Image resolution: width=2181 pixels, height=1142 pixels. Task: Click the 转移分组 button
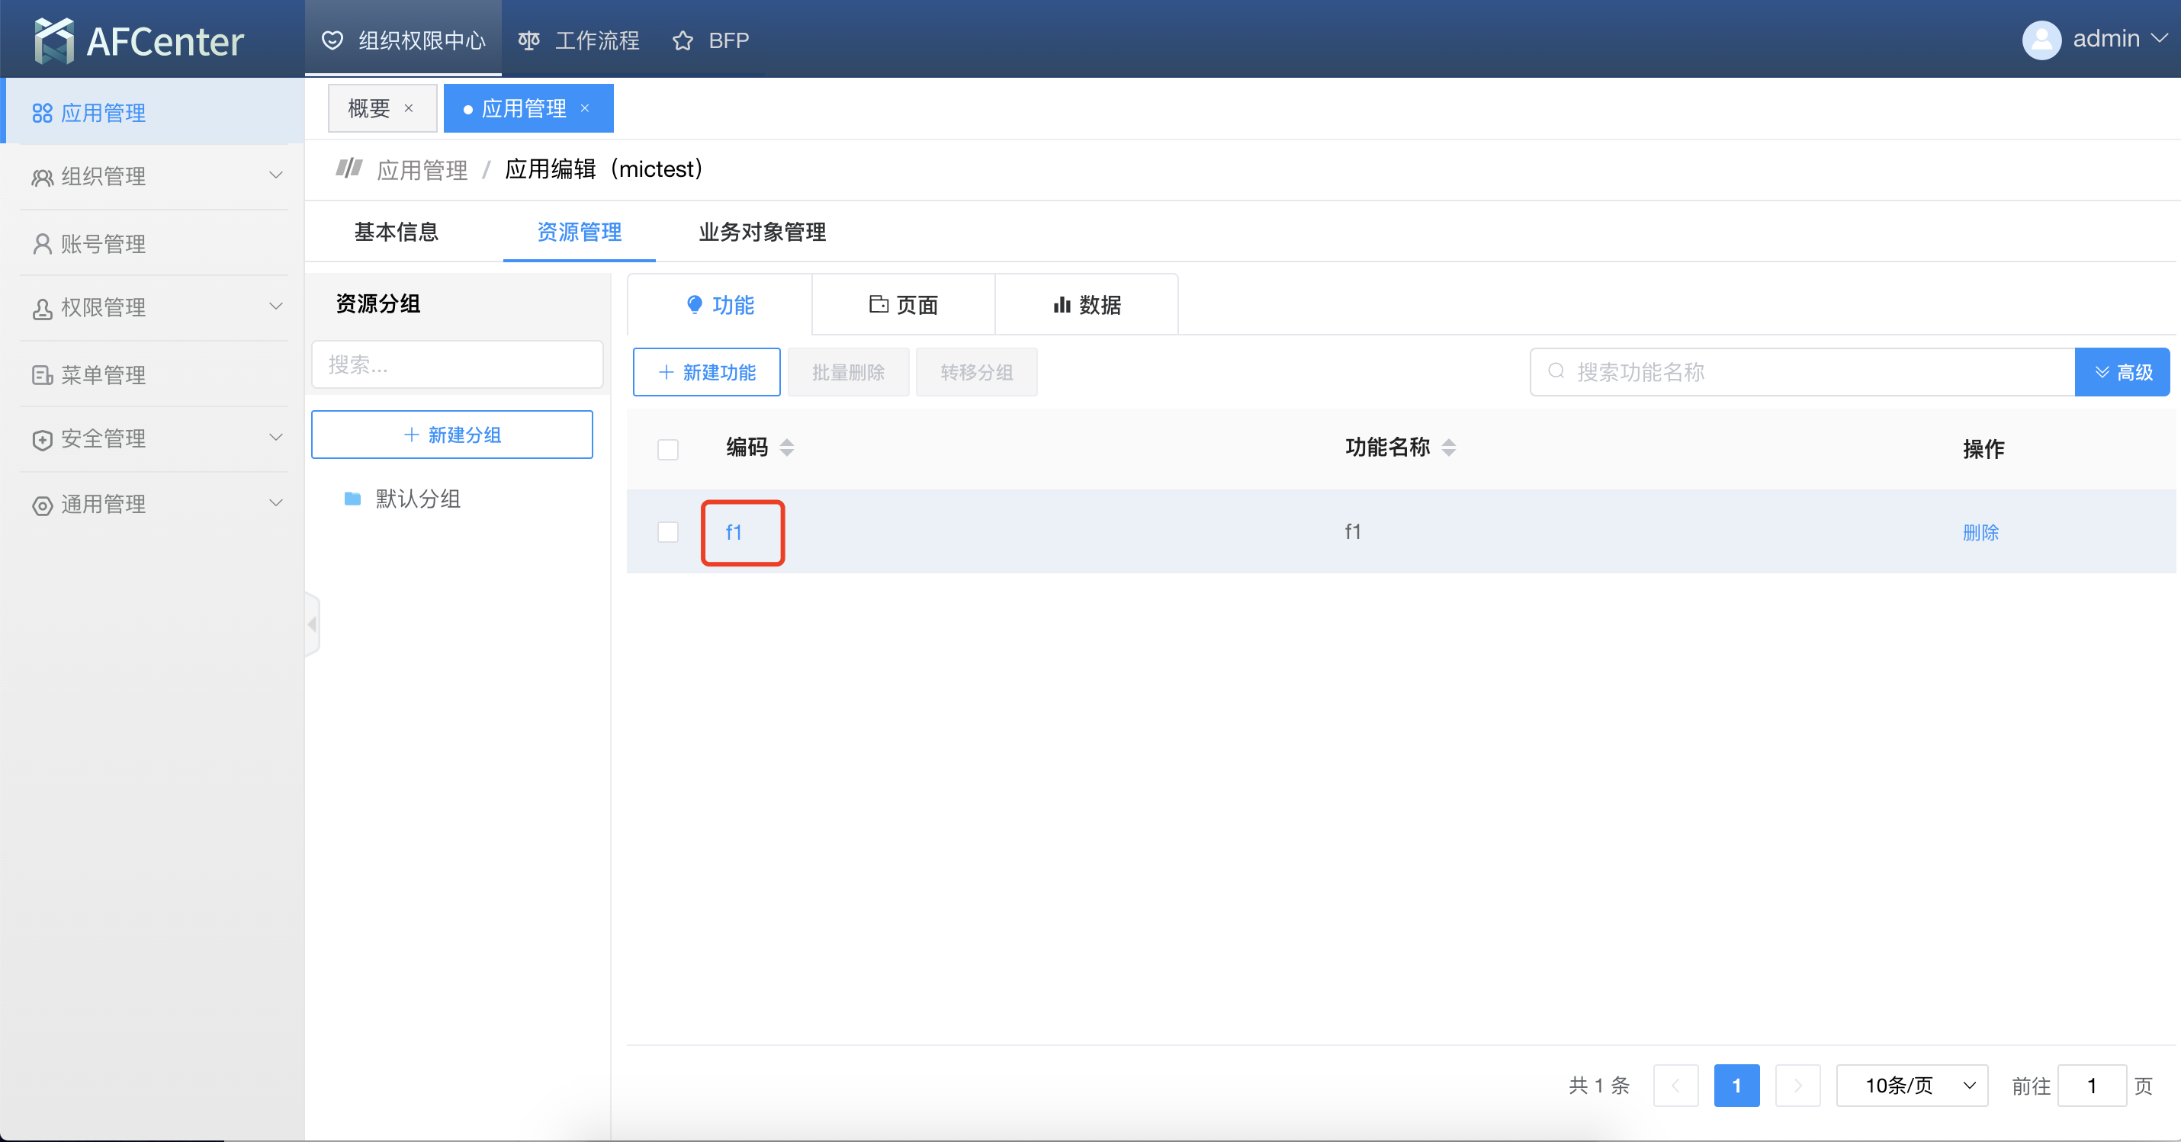[976, 373]
